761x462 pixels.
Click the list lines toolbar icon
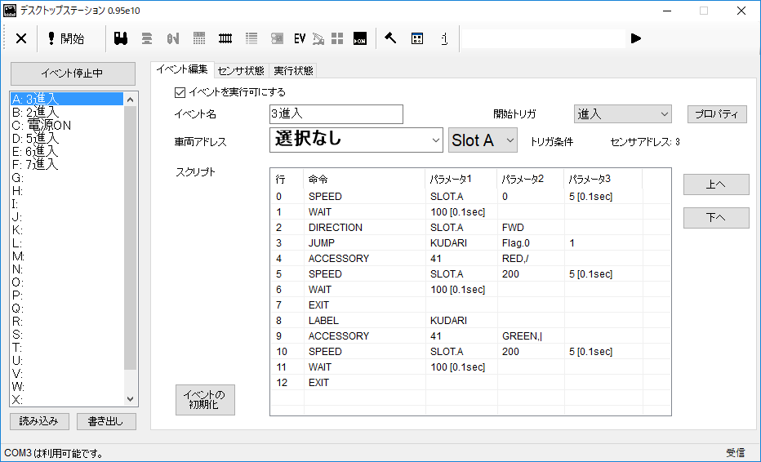pos(251,38)
